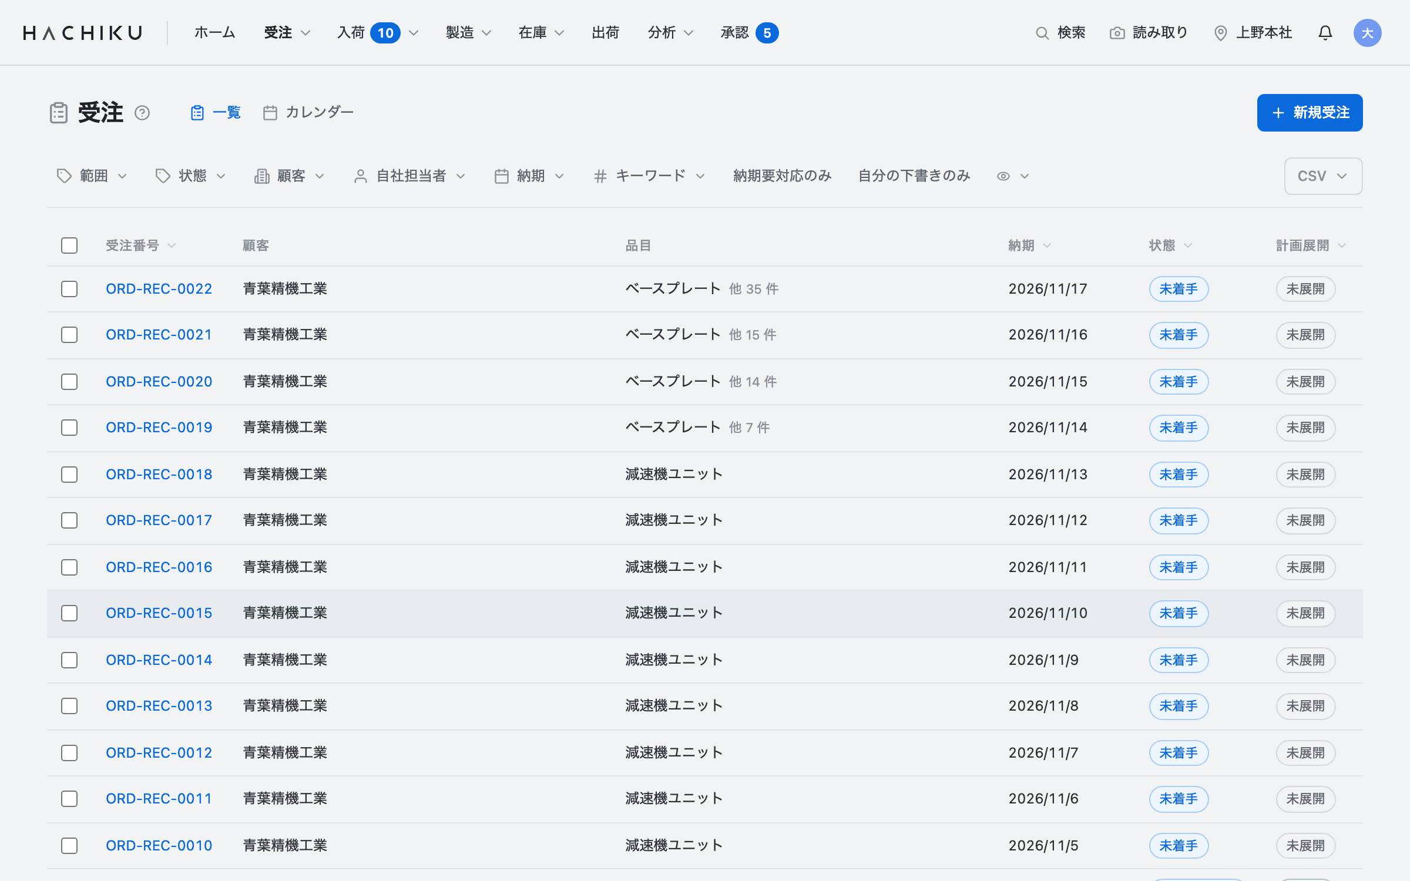
Task: Sort by the 受注番号 column header
Action: point(141,246)
